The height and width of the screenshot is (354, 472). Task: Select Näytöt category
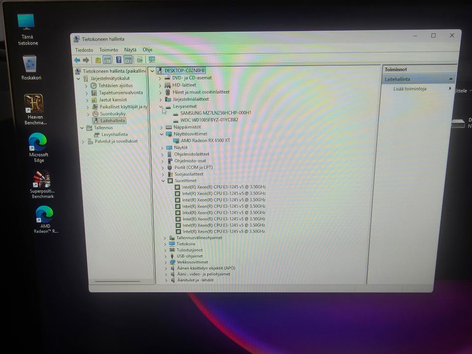click(x=180, y=147)
